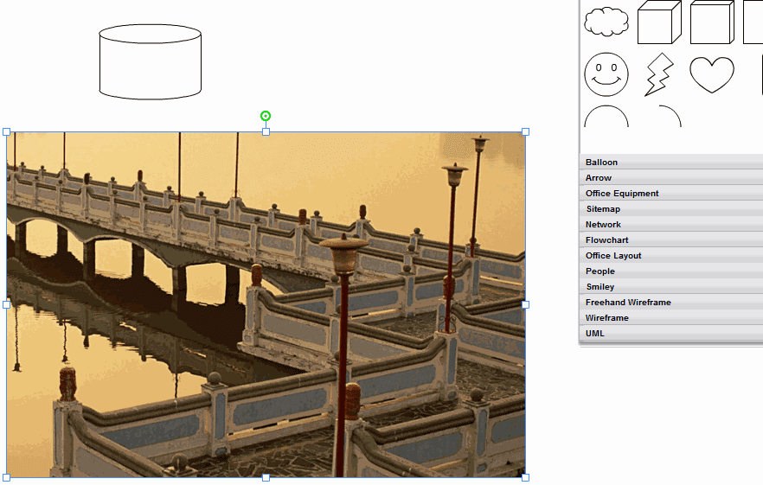Open the Sitemap shapes section
Viewport: 763px width, 485px height.
click(x=671, y=208)
